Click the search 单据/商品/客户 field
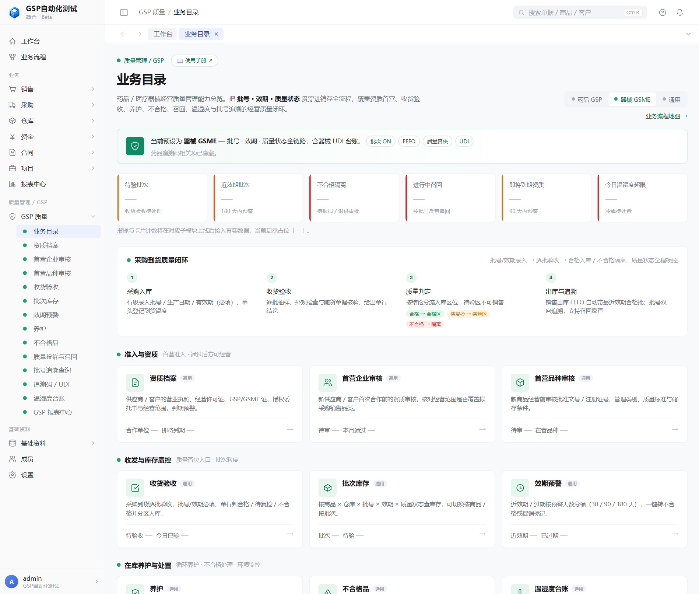 tap(580, 13)
